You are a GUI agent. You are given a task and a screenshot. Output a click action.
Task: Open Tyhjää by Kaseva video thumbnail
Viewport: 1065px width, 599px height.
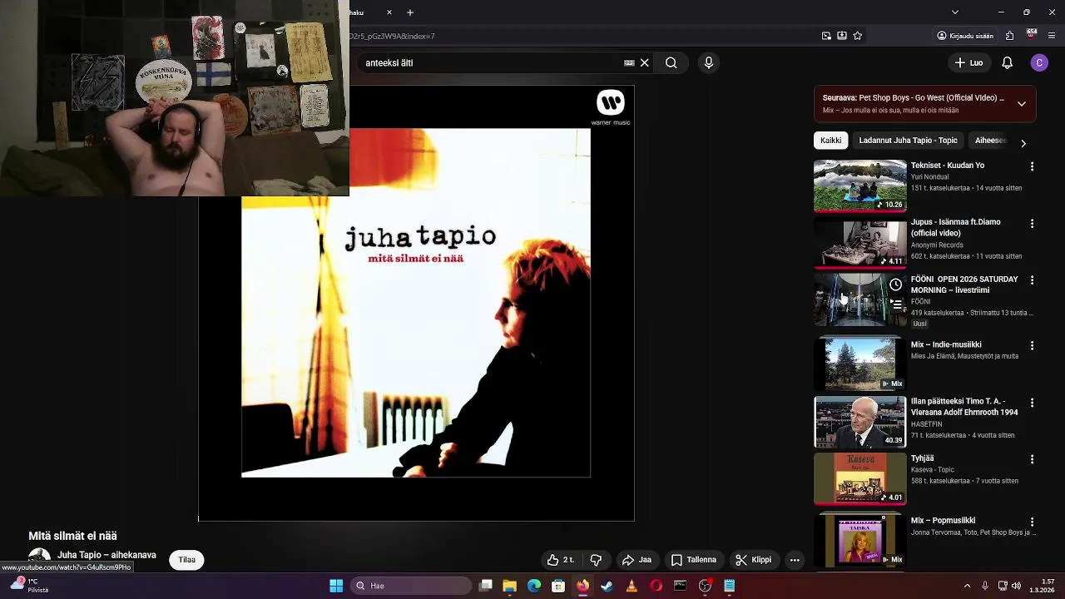860,478
